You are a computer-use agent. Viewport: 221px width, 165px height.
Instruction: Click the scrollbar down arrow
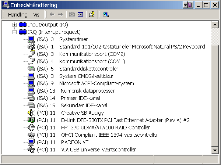215,151
